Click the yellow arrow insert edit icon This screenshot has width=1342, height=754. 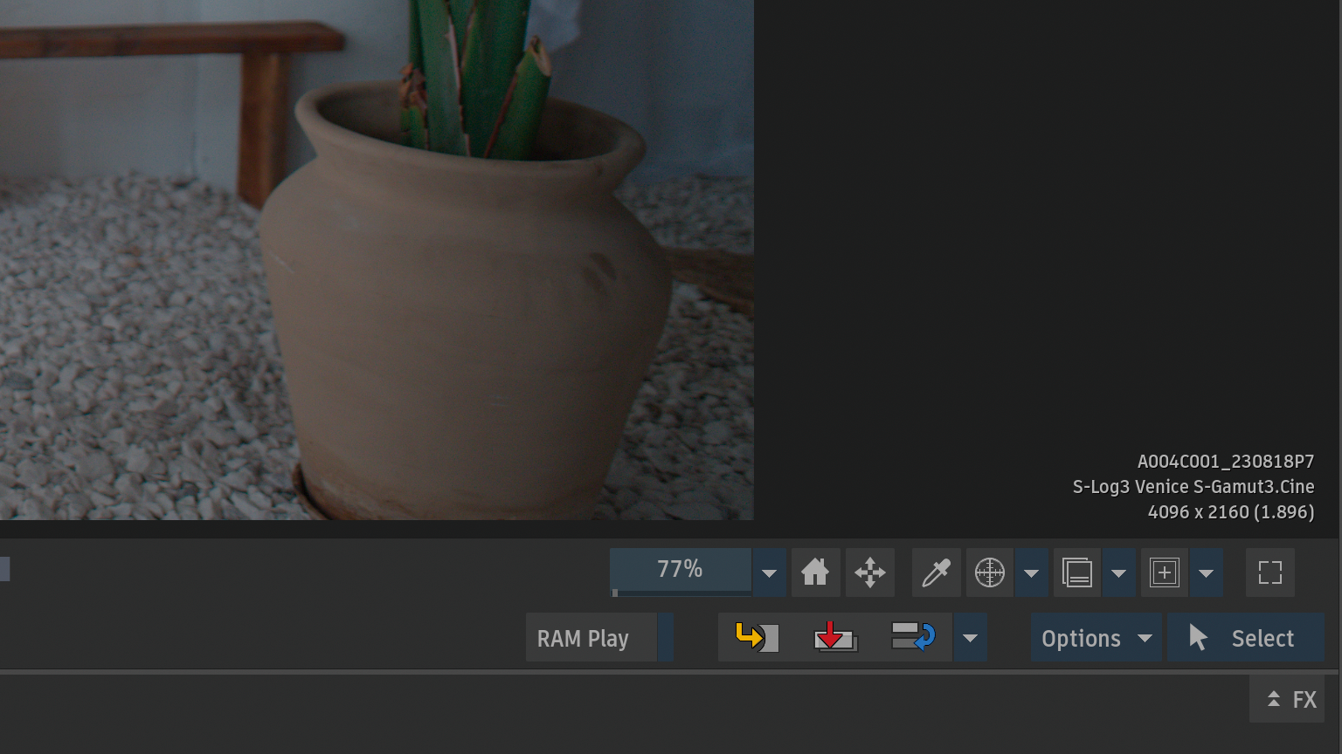[x=757, y=637]
